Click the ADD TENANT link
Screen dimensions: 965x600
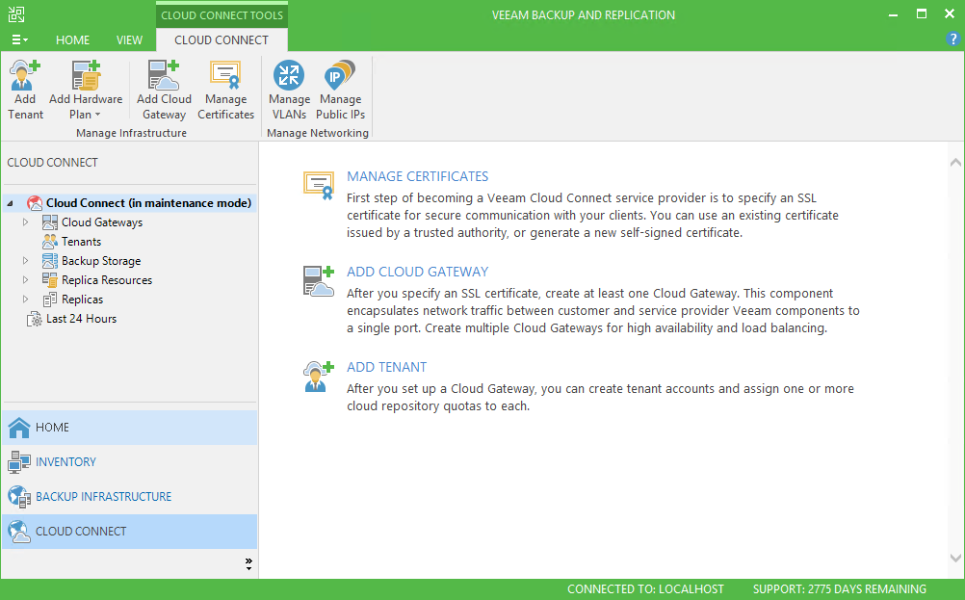coord(386,367)
